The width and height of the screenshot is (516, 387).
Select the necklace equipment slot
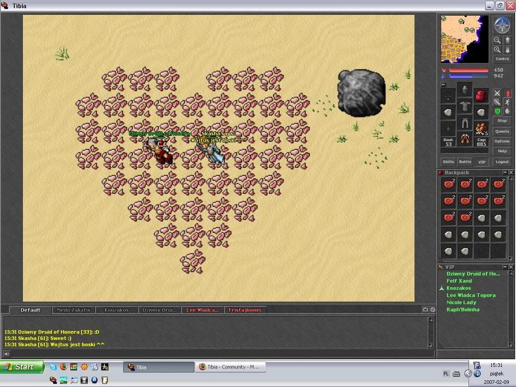click(448, 96)
